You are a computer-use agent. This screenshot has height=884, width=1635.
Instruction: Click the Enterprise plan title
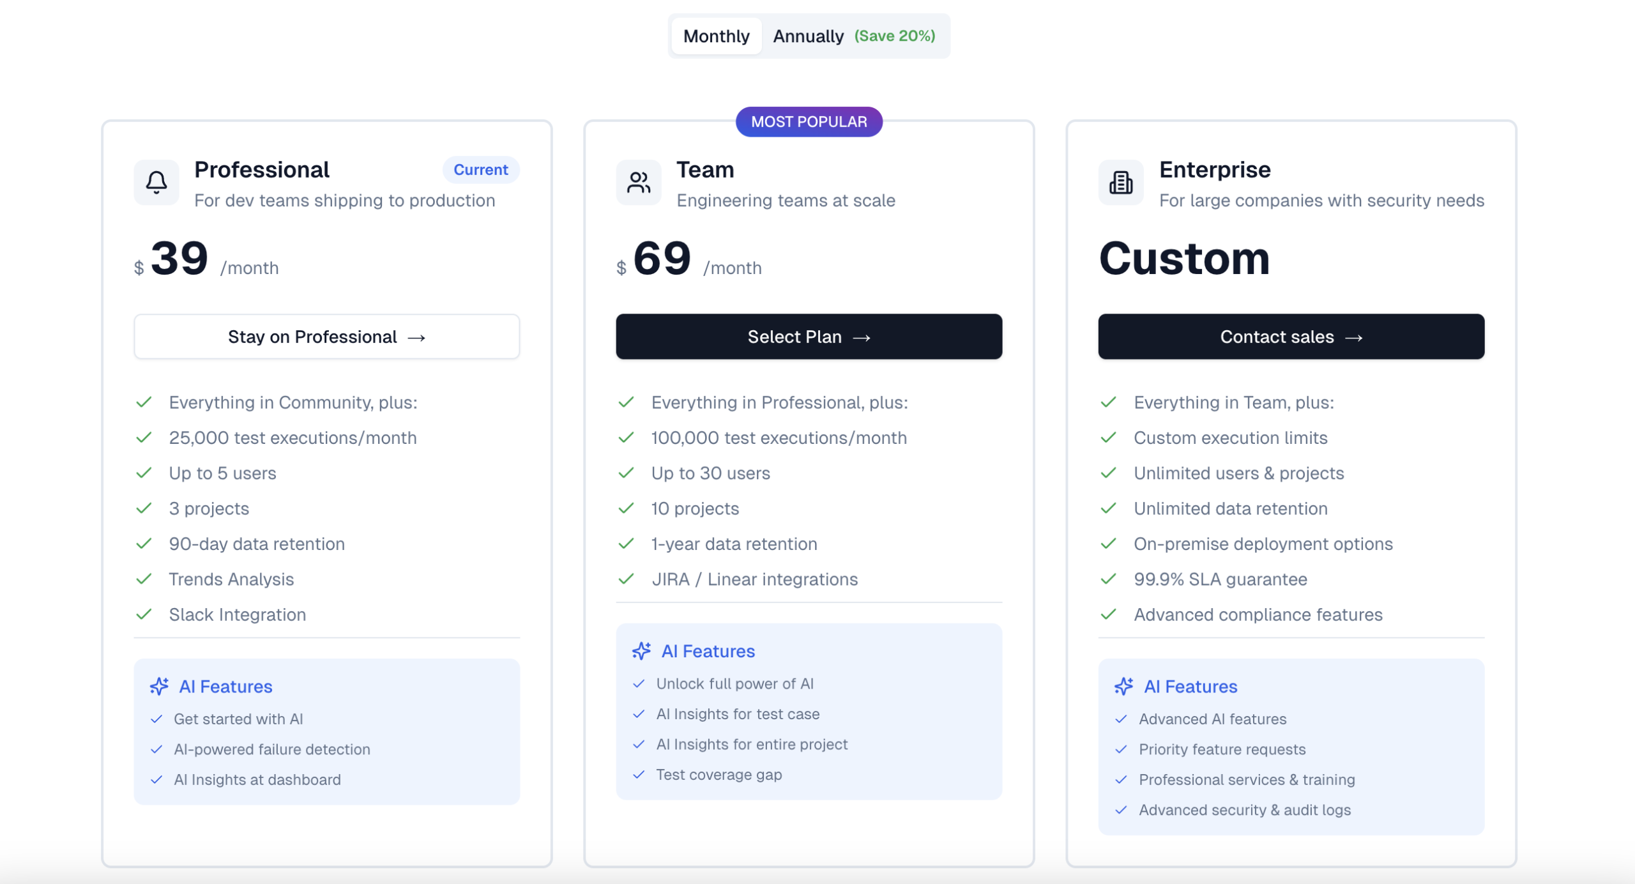coord(1214,170)
